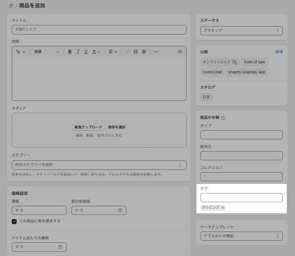Open the テーマテンプレート dropdown

(x=241, y=236)
